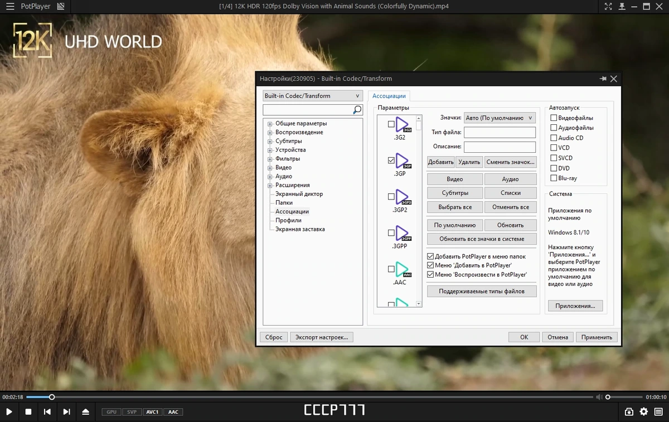Click the play button in the control bar

coord(9,412)
